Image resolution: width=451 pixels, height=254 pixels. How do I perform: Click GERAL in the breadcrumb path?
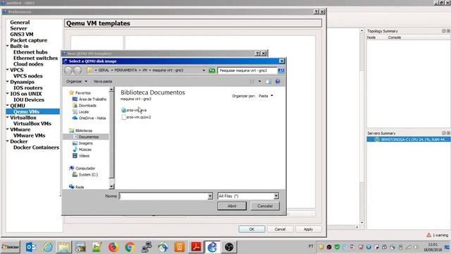[104, 71]
